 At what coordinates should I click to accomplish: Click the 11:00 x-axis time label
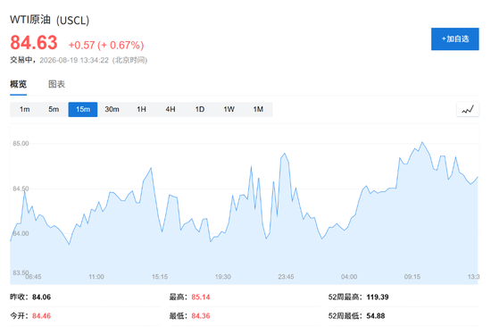[96, 277]
